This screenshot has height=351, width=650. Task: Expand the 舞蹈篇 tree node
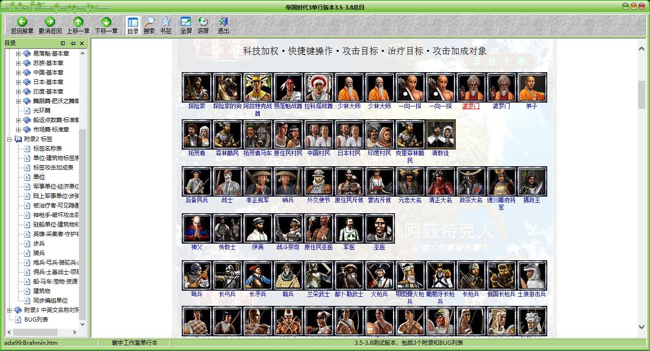(x=18, y=101)
